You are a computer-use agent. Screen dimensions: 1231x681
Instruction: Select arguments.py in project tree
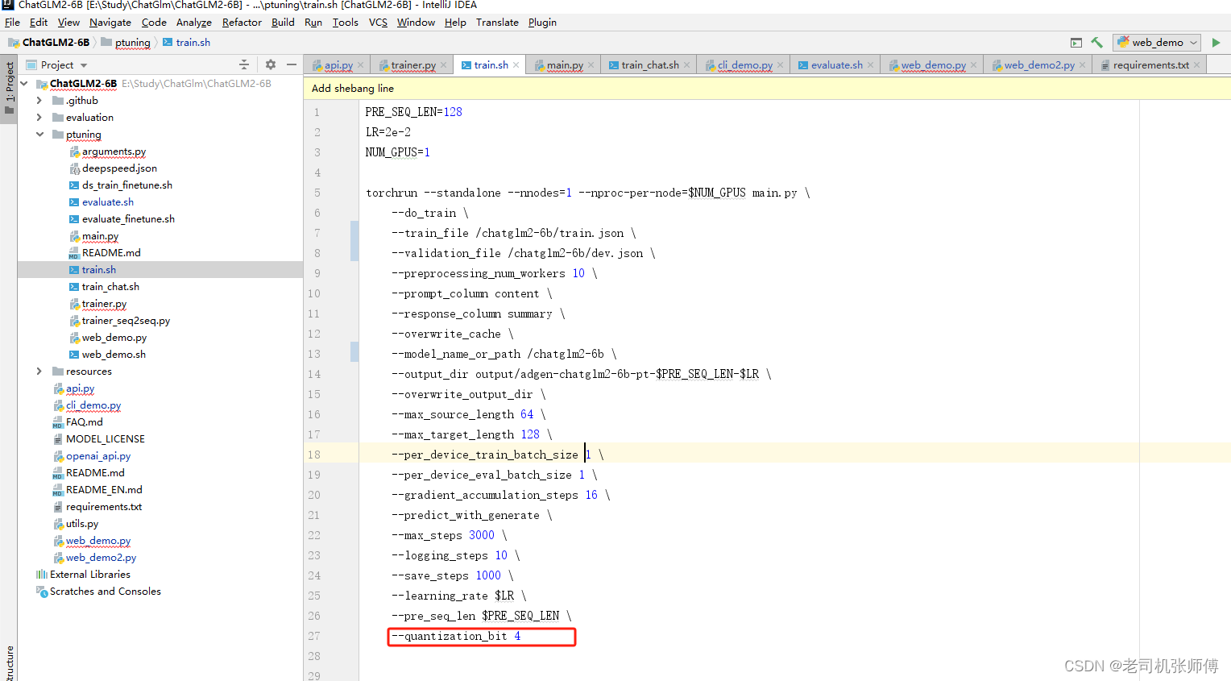click(114, 152)
